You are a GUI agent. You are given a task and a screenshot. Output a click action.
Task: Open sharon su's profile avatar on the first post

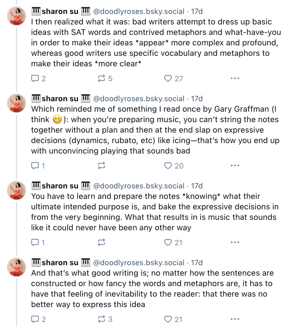[16, 14]
